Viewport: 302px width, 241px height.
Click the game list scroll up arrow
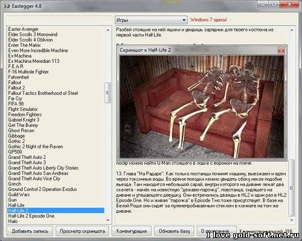[108, 30]
